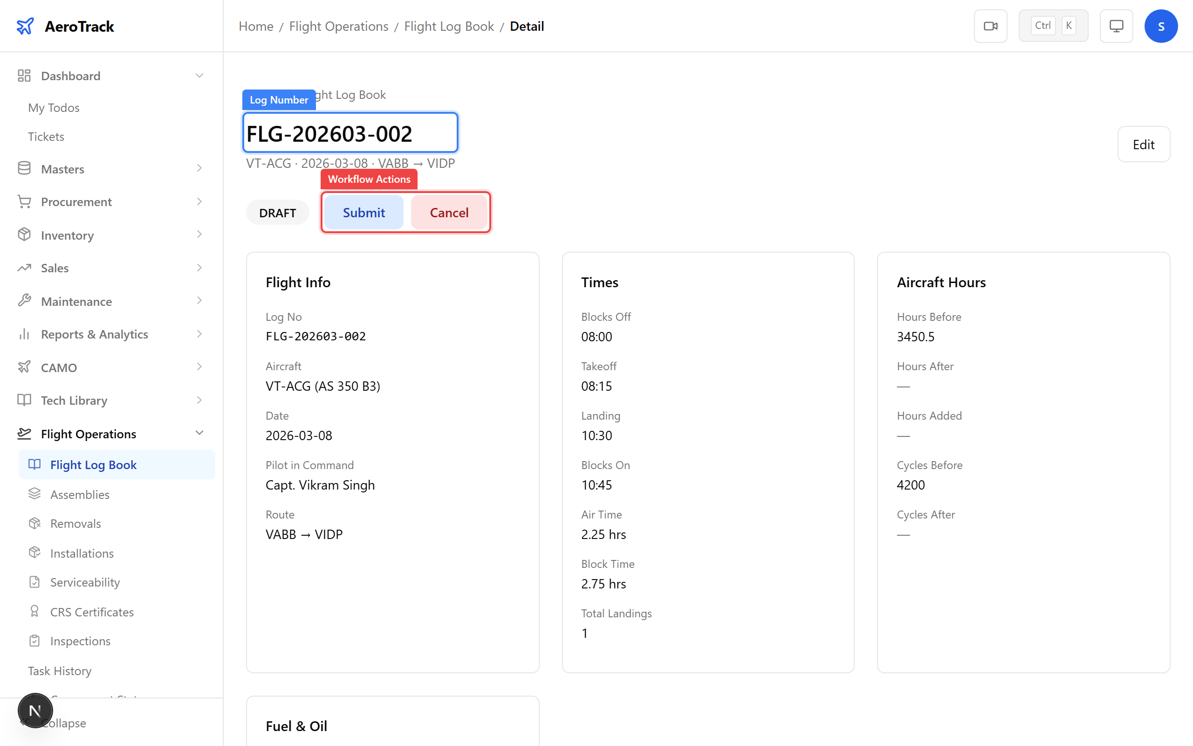The height and width of the screenshot is (746, 1193).
Task: Click the screen display icon in header
Action: 1116,25
